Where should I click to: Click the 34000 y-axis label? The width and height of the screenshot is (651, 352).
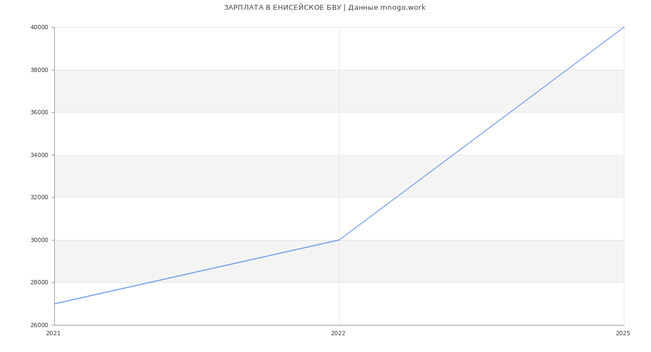pos(40,155)
